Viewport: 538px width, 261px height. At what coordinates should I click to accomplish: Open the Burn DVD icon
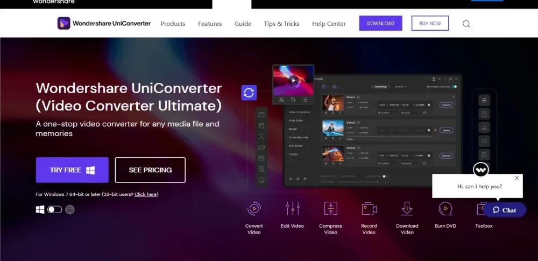pos(445,209)
